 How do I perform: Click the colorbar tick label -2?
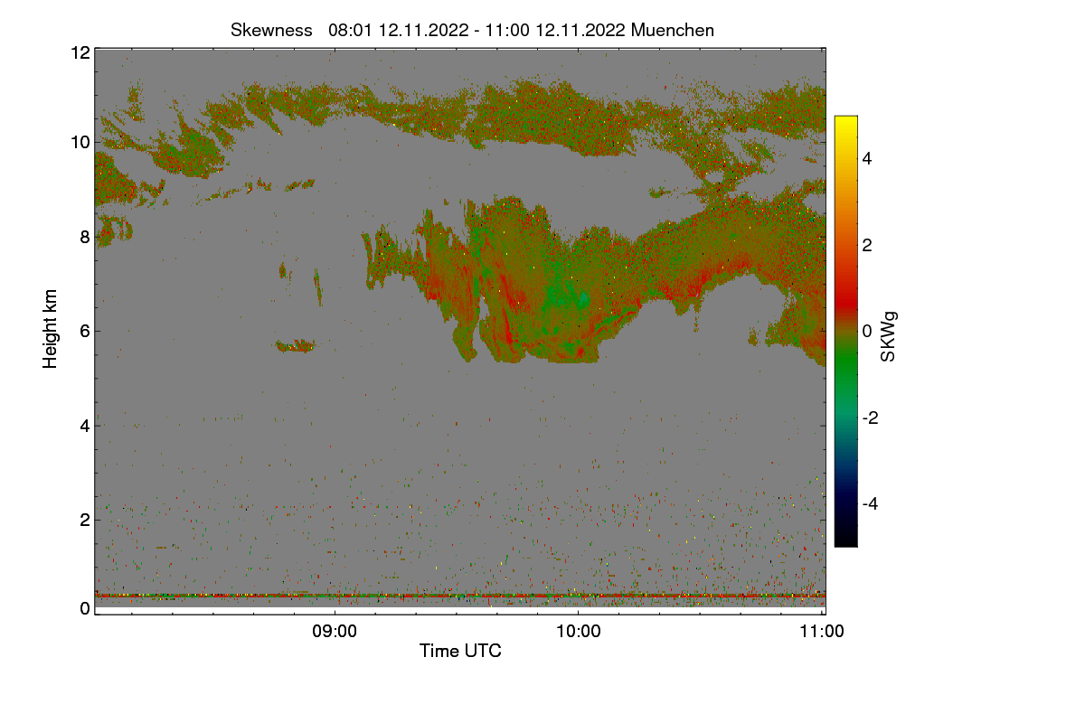(x=873, y=418)
